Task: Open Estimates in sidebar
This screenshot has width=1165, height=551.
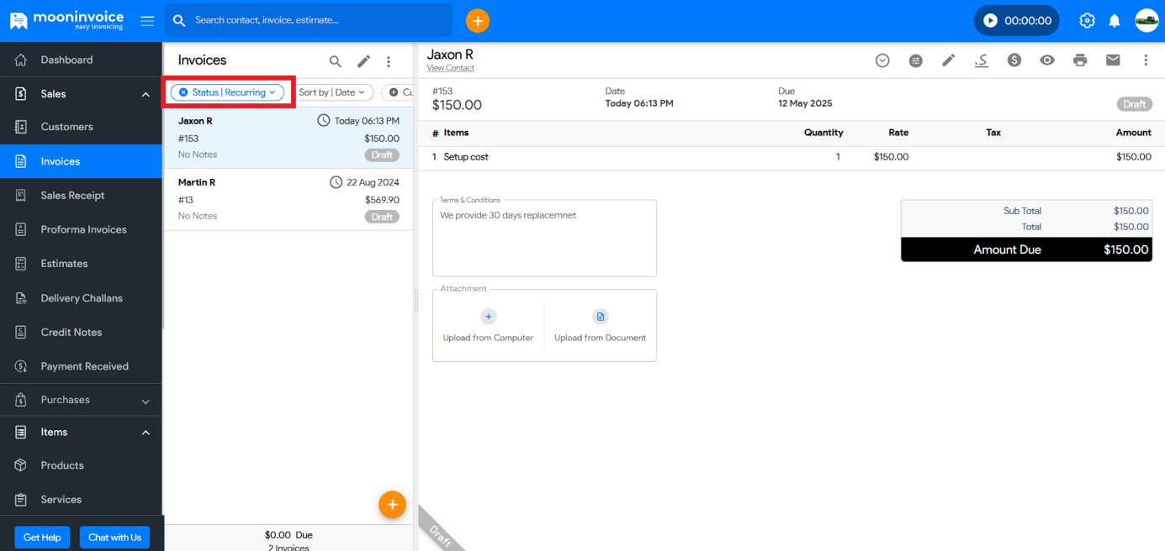Action: [x=81, y=264]
